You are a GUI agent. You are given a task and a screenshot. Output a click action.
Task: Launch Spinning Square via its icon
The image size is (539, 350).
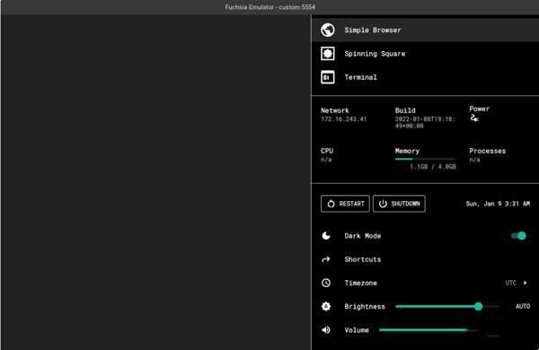coord(328,54)
